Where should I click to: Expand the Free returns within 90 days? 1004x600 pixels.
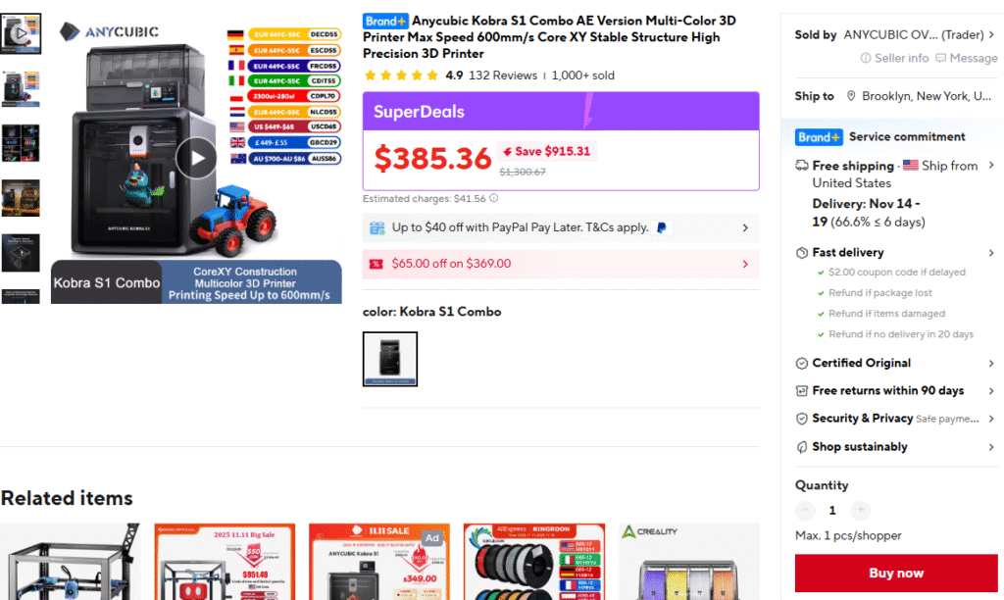coord(894,390)
